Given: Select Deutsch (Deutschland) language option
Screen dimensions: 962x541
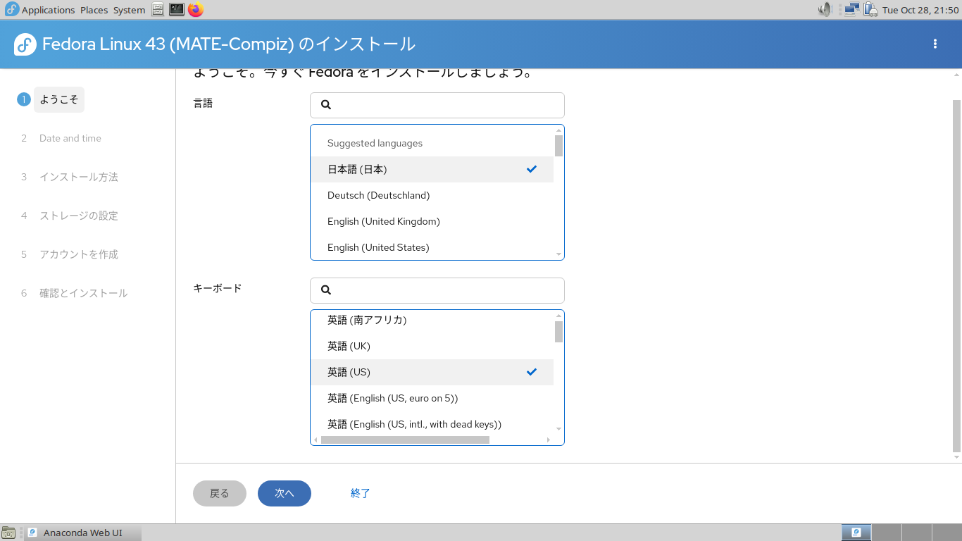Looking at the screenshot, I should 378,195.
